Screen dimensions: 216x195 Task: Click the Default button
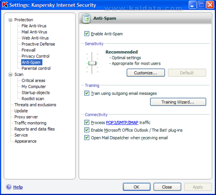point(187,73)
